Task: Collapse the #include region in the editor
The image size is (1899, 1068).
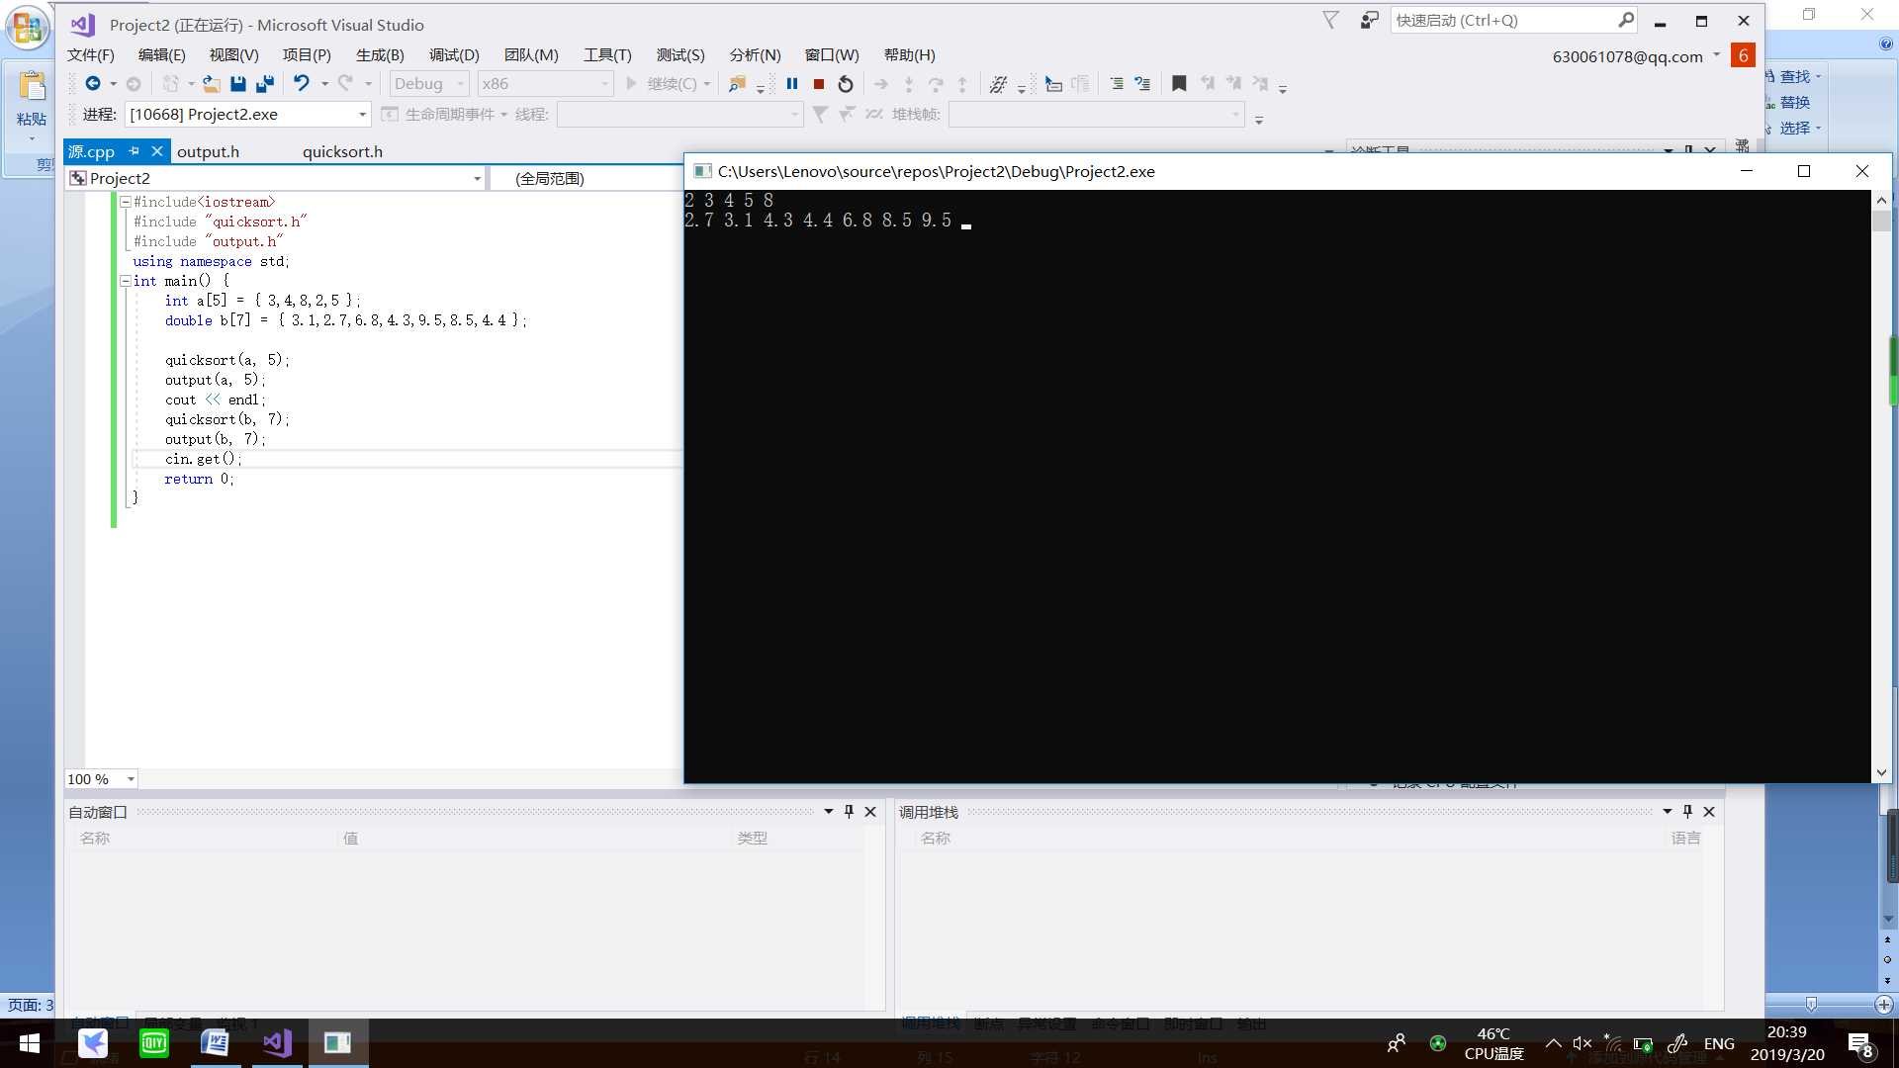Action: pyautogui.click(x=126, y=202)
